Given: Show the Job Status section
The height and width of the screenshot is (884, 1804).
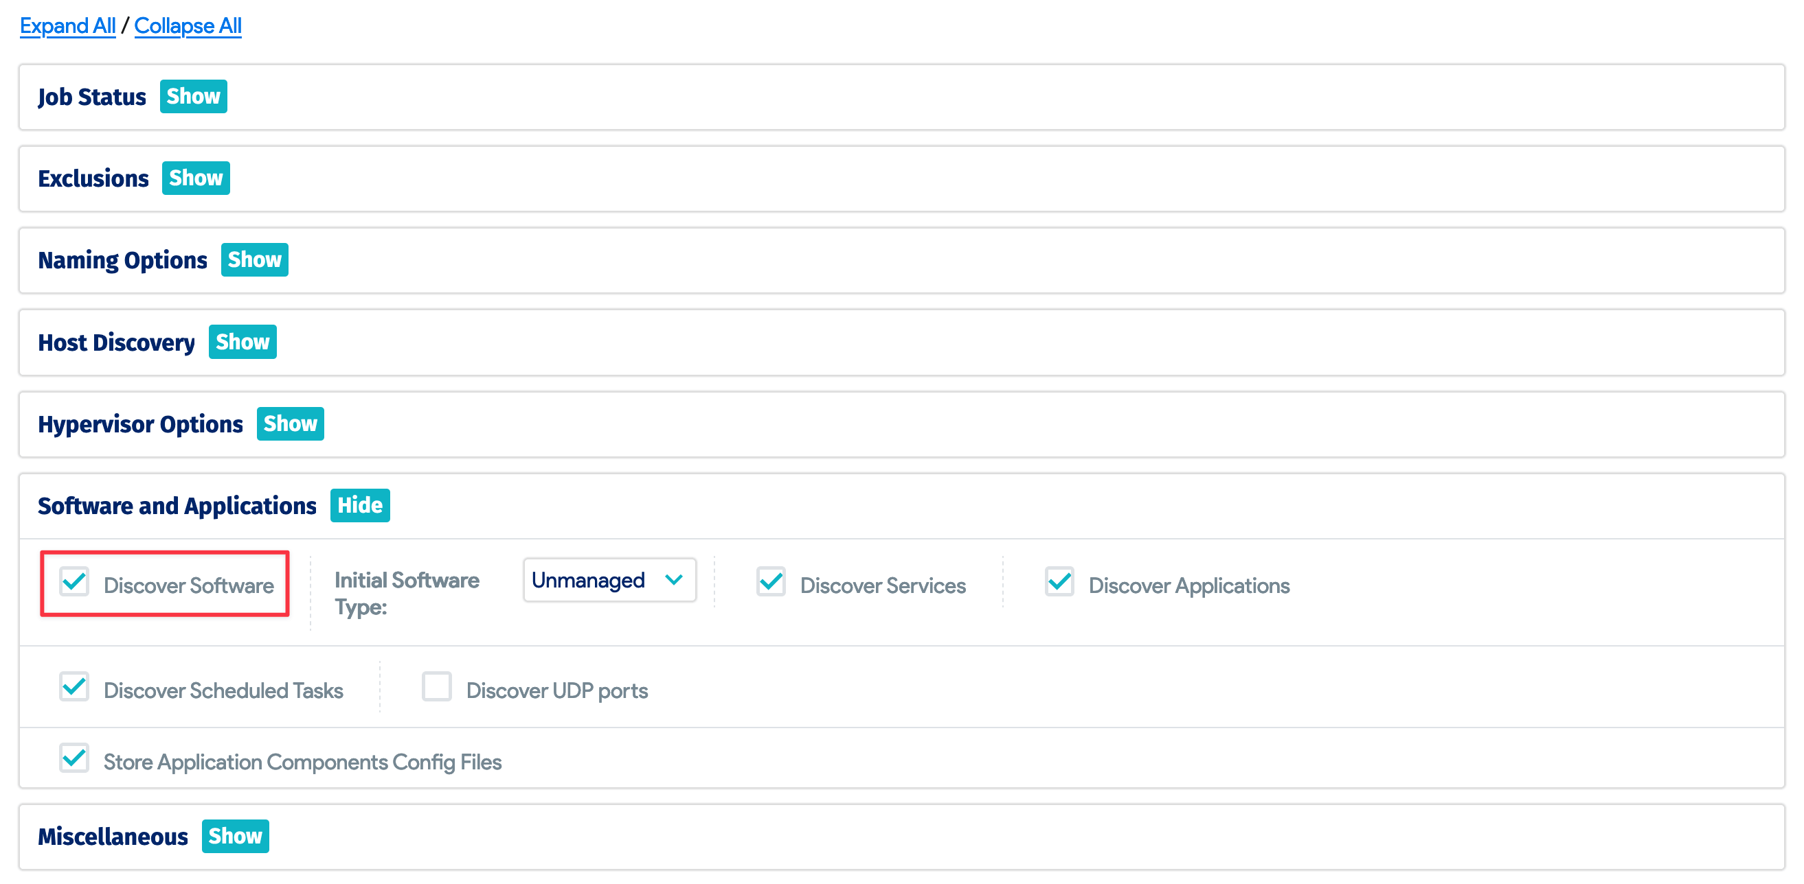Looking at the screenshot, I should (192, 96).
